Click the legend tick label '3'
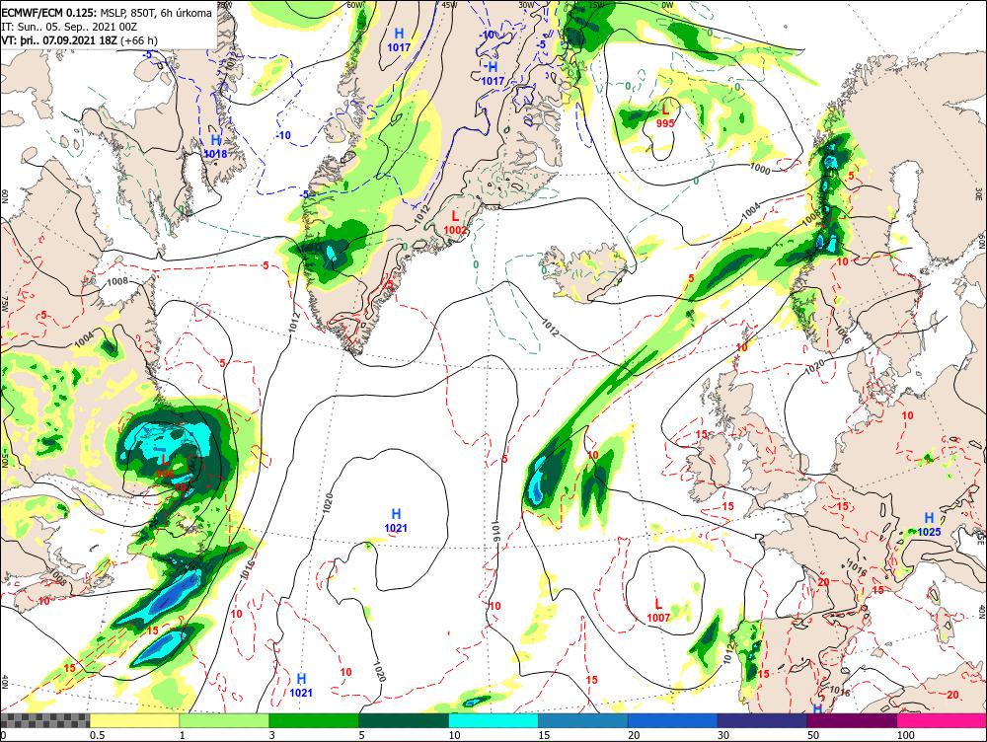Viewport: 987px width, 742px height. coord(272,735)
